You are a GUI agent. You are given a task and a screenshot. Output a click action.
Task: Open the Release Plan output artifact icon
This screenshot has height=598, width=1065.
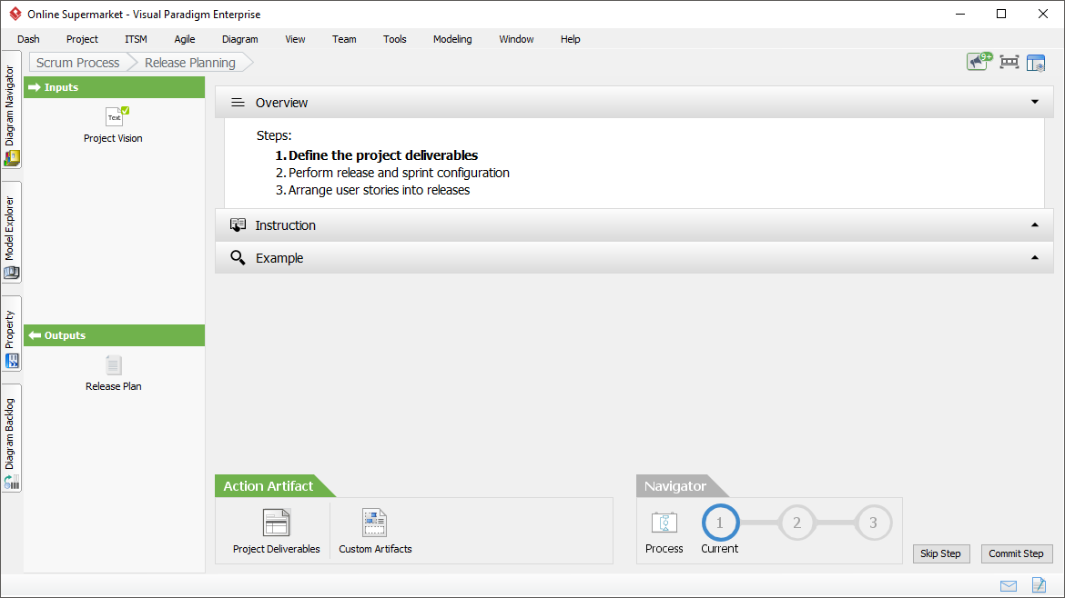tap(114, 364)
